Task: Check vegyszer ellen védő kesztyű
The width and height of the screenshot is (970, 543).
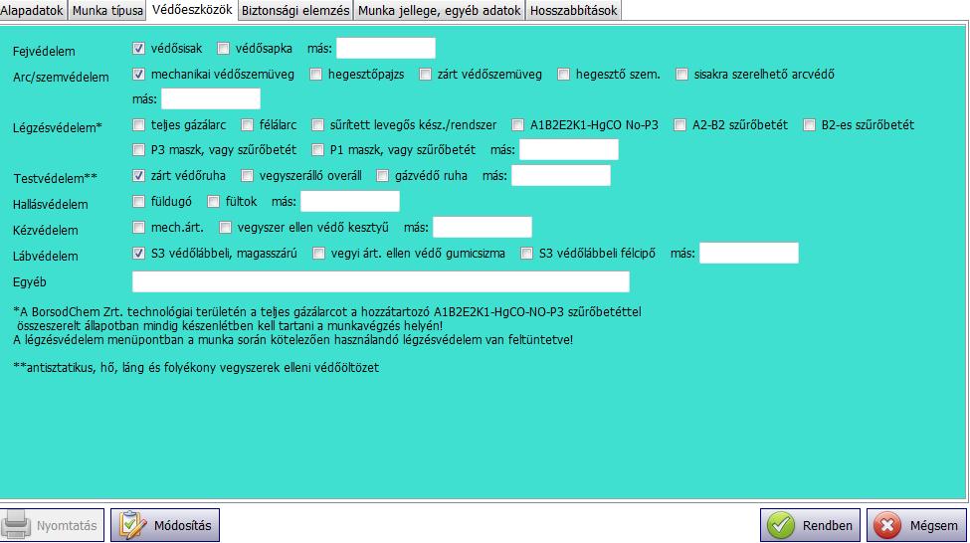Action: pyautogui.click(x=225, y=228)
